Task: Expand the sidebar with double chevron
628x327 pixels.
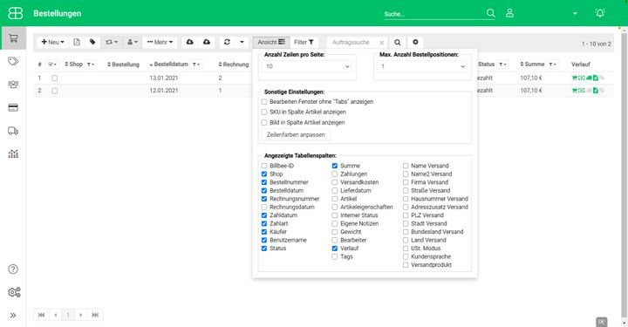Action: pyautogui.click(x=13, y=316)
